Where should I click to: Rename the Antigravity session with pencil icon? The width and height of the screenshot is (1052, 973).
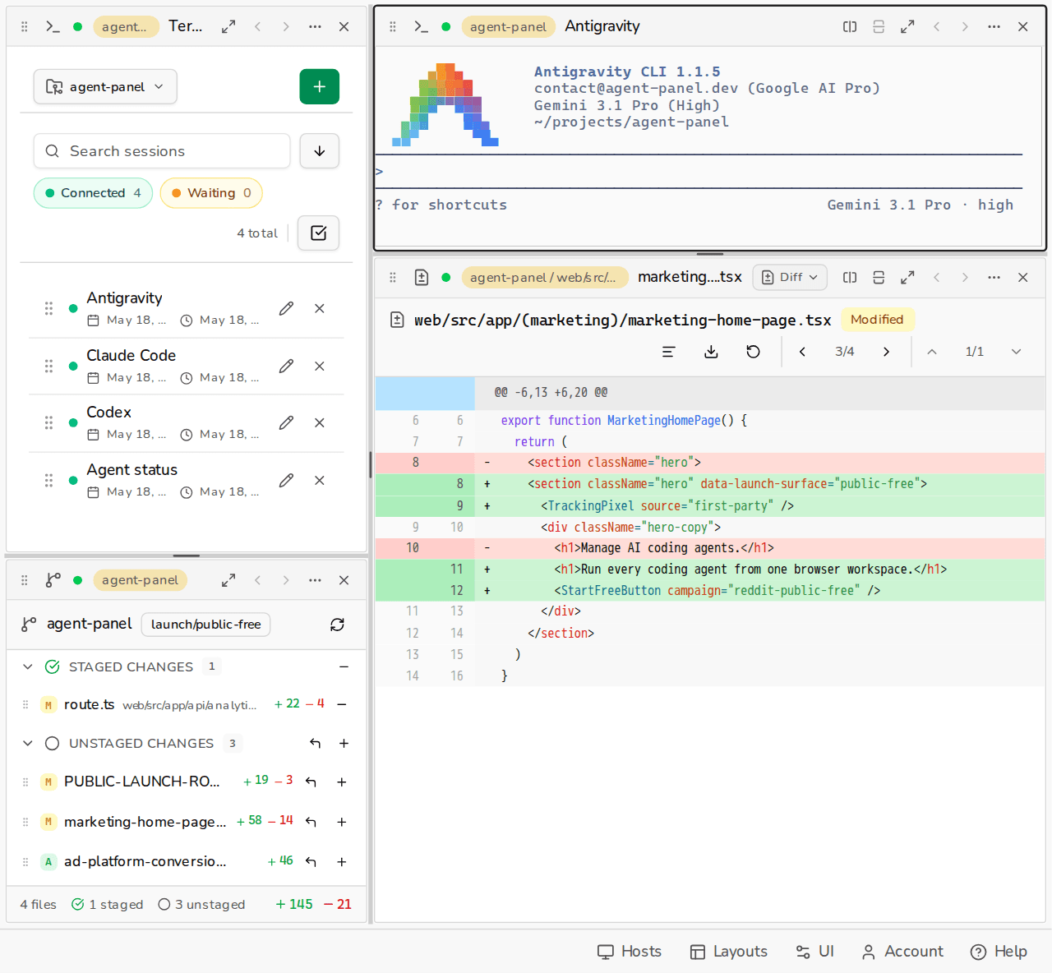286,308
